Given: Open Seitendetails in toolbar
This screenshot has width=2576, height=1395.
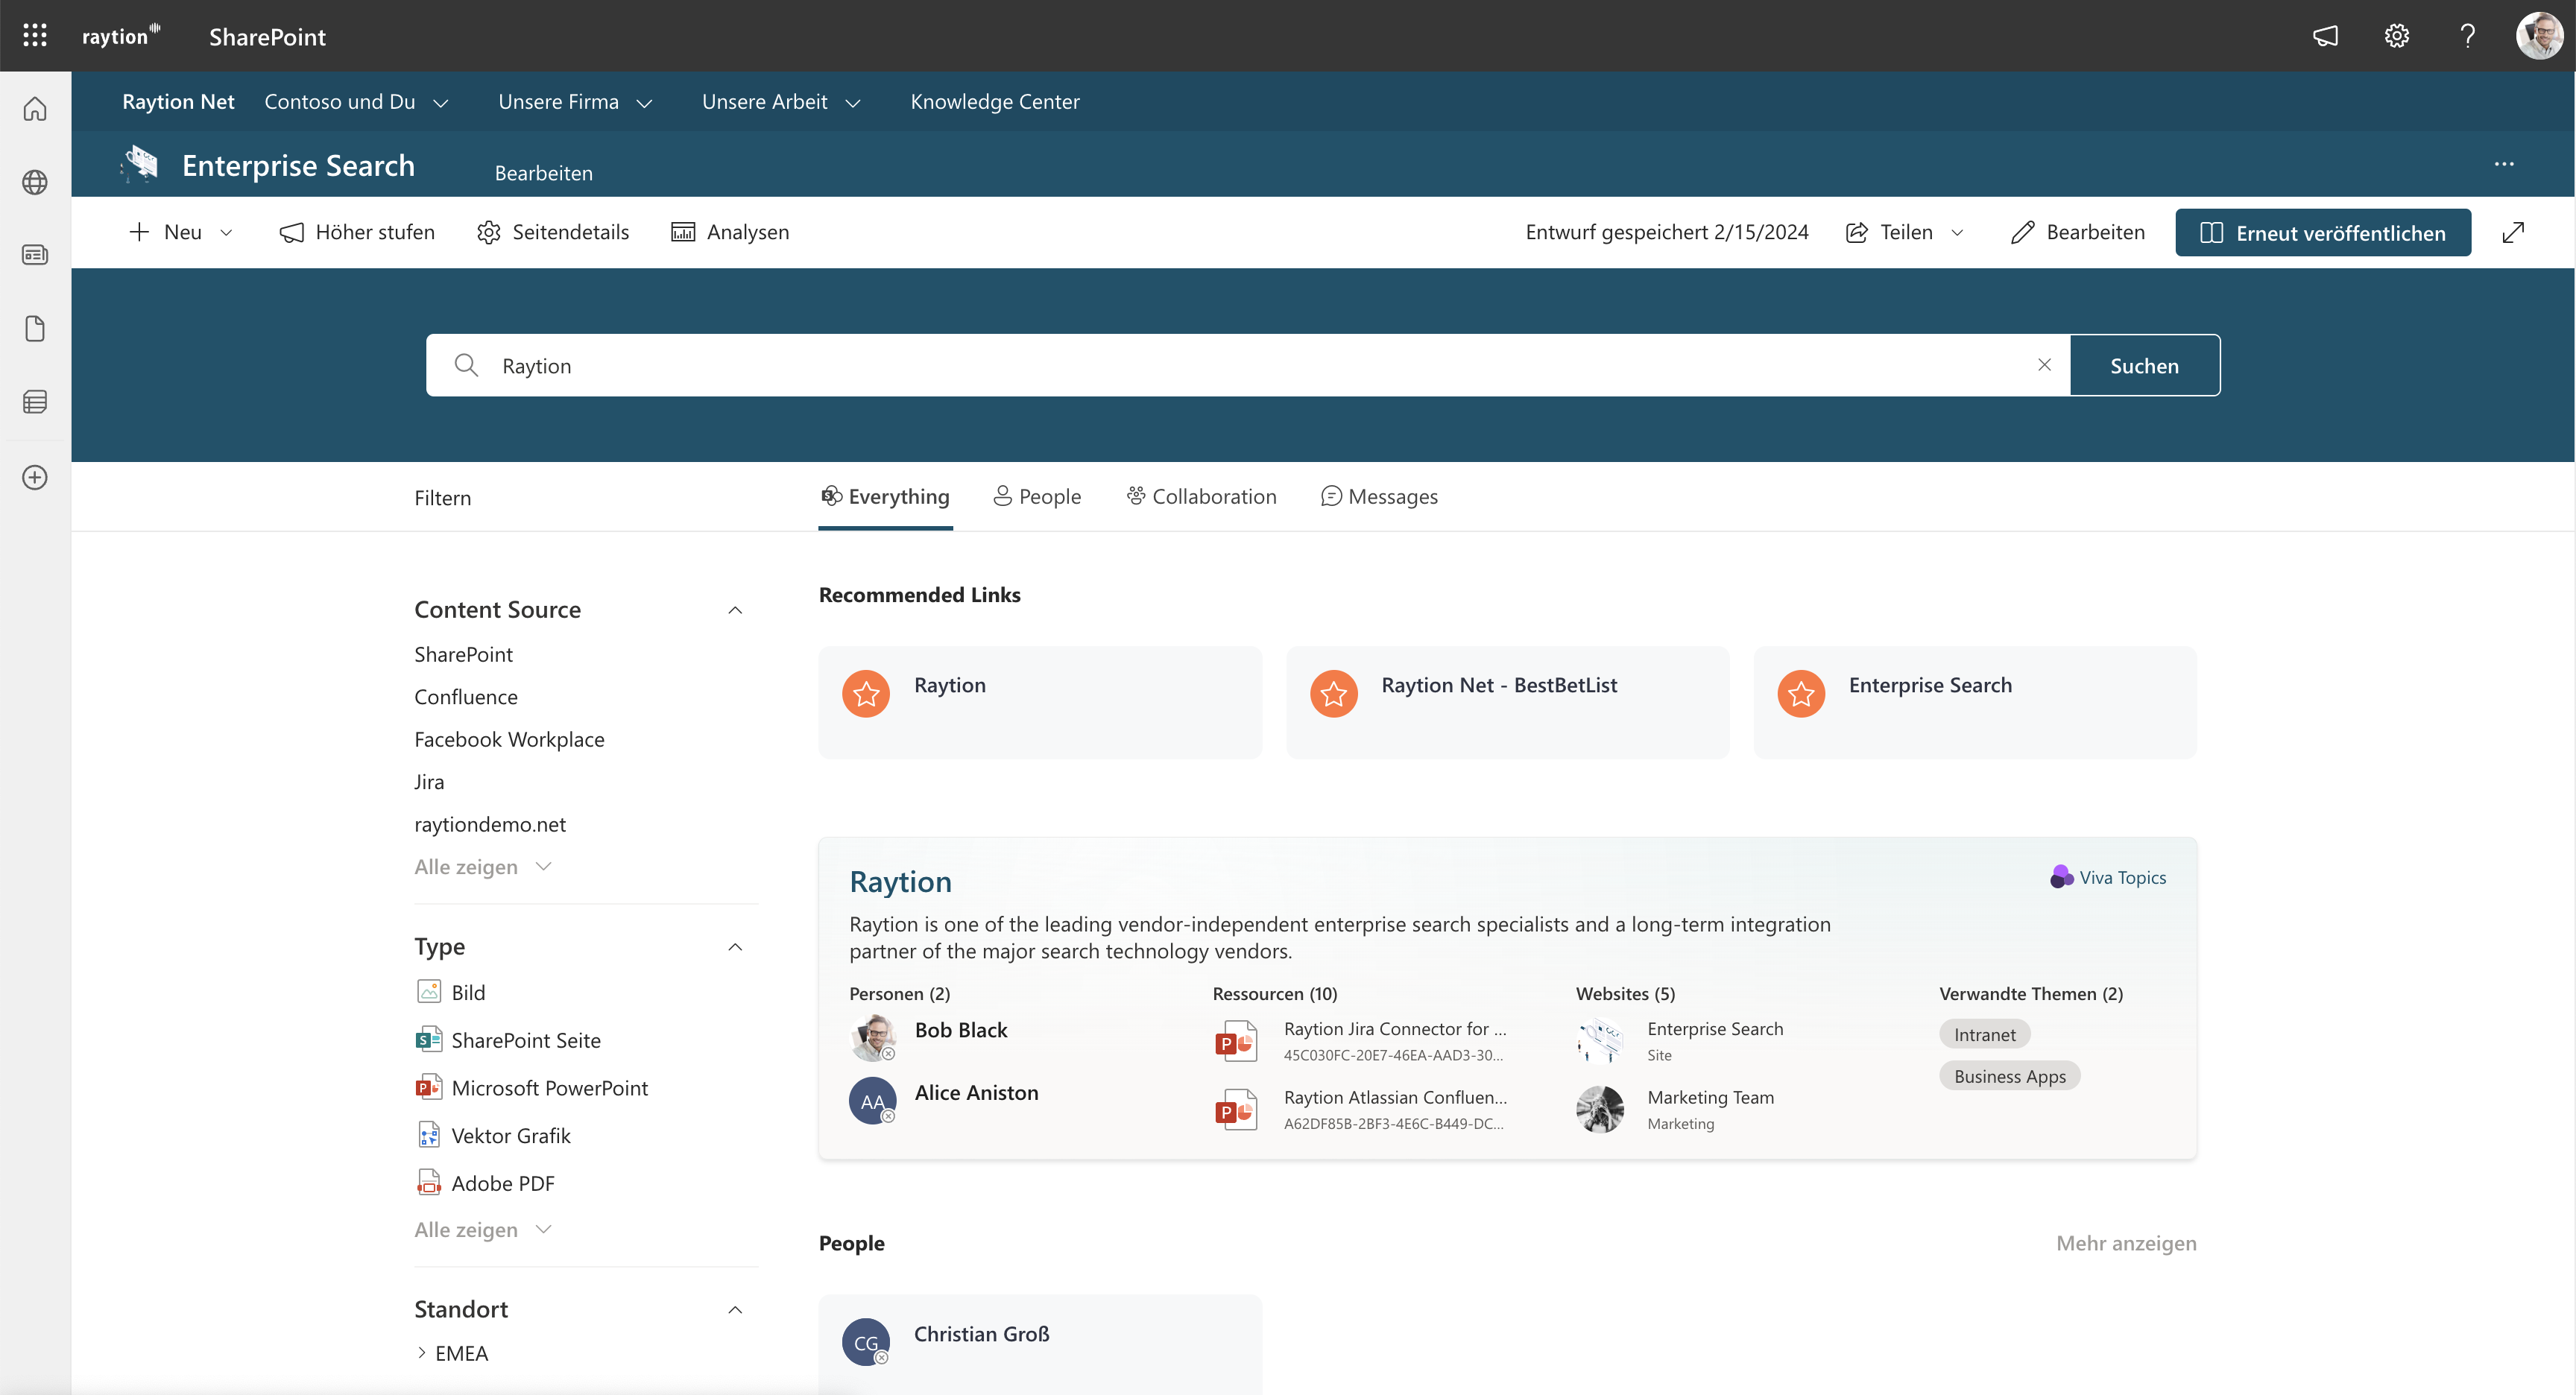Looking at the screenshot, I should point(553,232).
